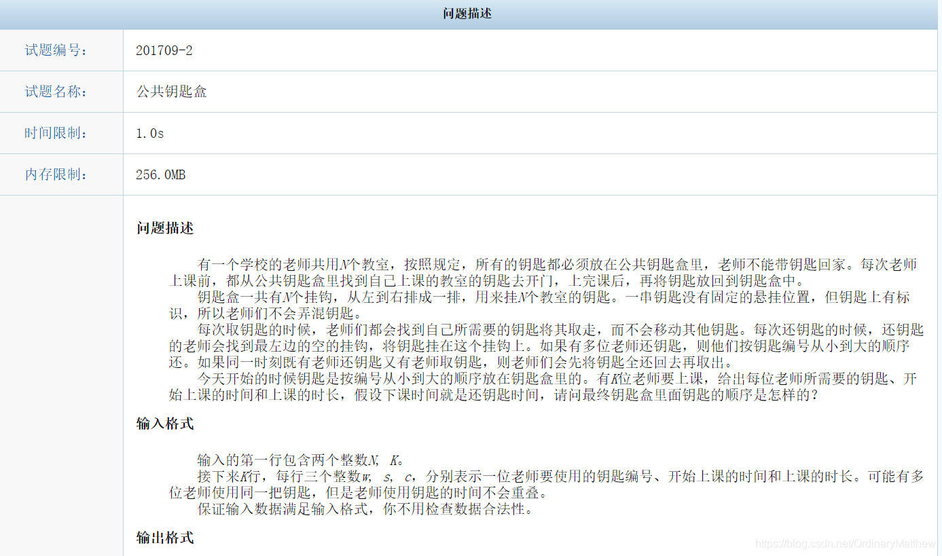Select the 时间限制 label
Viewport: 942px width, 556px height.
(x=56, y=133)
